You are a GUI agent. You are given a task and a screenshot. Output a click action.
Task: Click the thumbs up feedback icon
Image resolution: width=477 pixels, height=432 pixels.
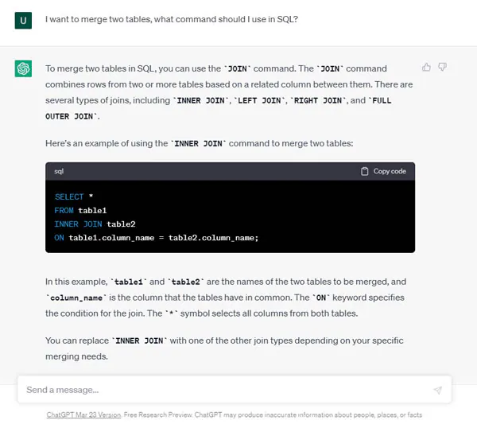point(427,68)
